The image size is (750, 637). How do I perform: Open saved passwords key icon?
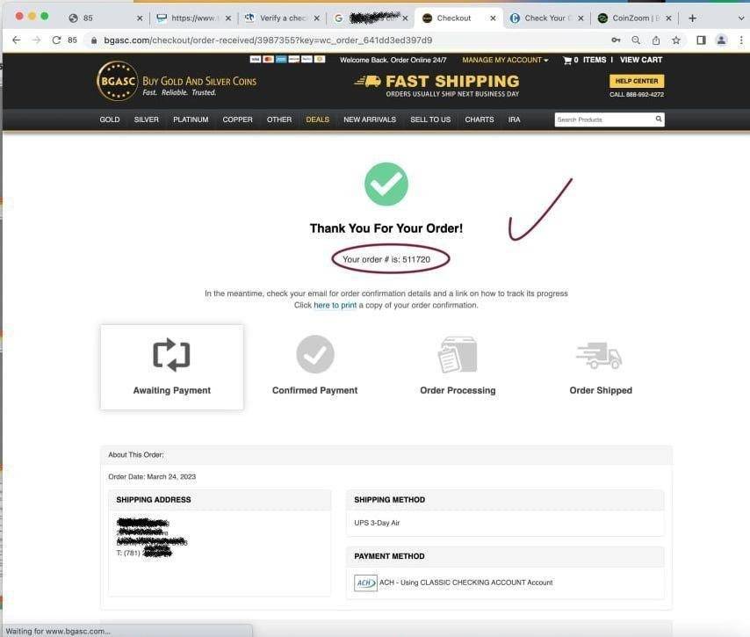(617, 40)
